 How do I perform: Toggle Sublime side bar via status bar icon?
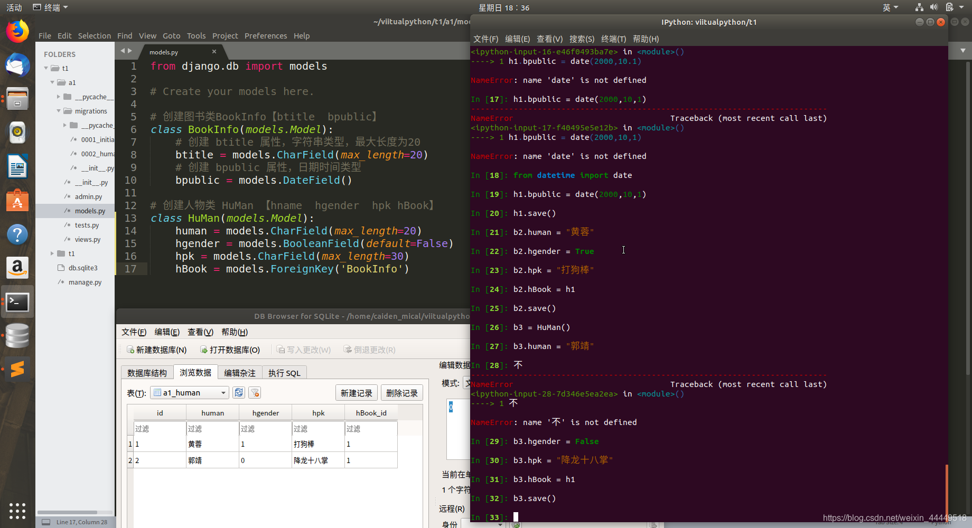coord(46,522)
